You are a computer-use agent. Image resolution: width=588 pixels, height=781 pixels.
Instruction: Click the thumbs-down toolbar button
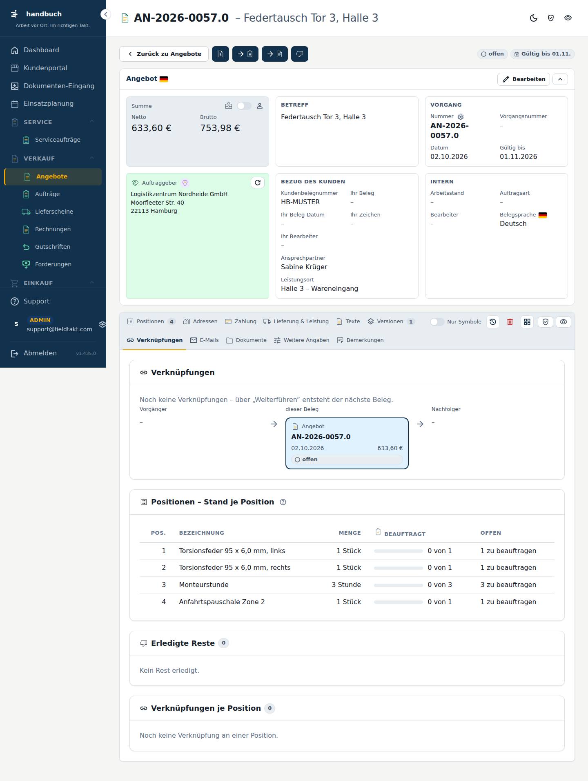(300, 54)
